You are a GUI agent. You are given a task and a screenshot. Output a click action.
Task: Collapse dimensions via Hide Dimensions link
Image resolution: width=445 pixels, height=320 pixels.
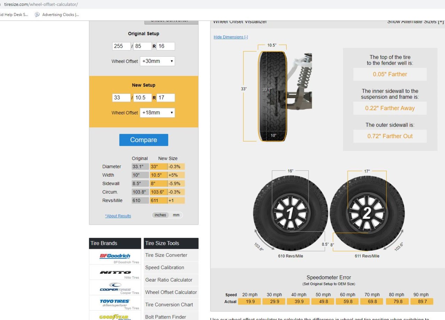[x=231, y=37]
